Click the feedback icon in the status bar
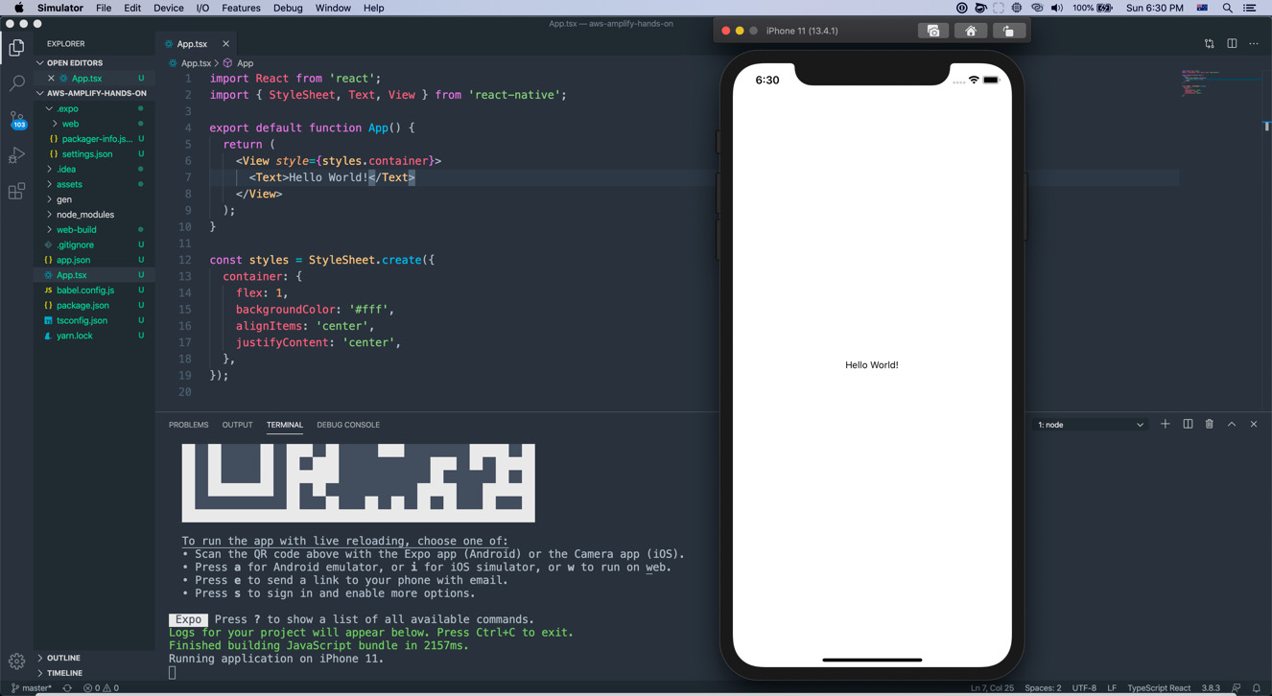 coord(1237,687)
